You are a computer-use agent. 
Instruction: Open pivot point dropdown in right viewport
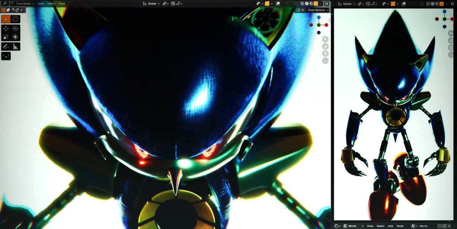click(361, 3)
